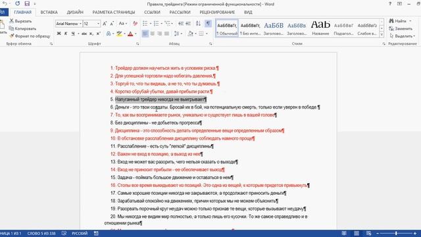Justify the paragraph text
The image size is (421, 237).
(x=166, y=34)
